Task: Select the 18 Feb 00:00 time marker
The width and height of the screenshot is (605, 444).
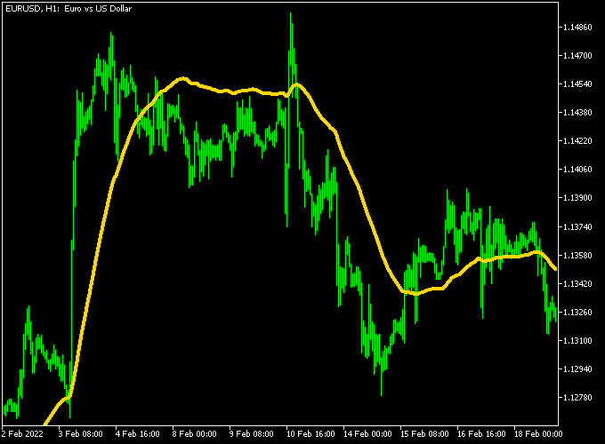Action: [536, 434]
